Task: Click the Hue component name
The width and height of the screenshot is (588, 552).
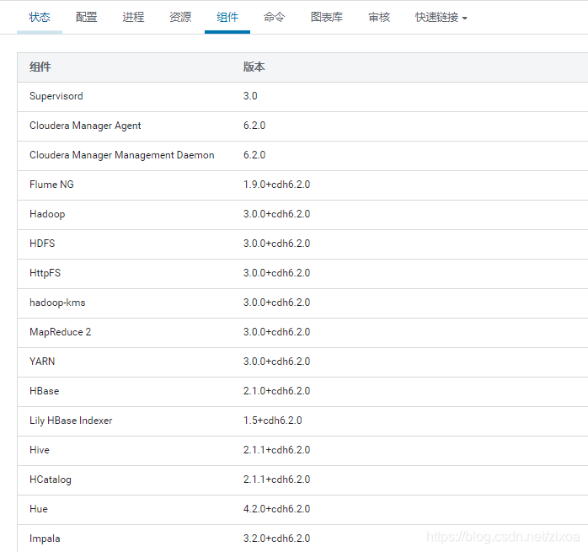Action: (x=39, y=509)
